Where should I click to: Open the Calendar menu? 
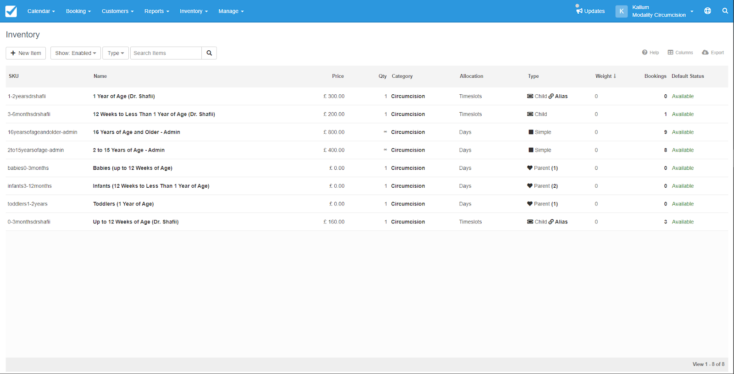(41, 11)
